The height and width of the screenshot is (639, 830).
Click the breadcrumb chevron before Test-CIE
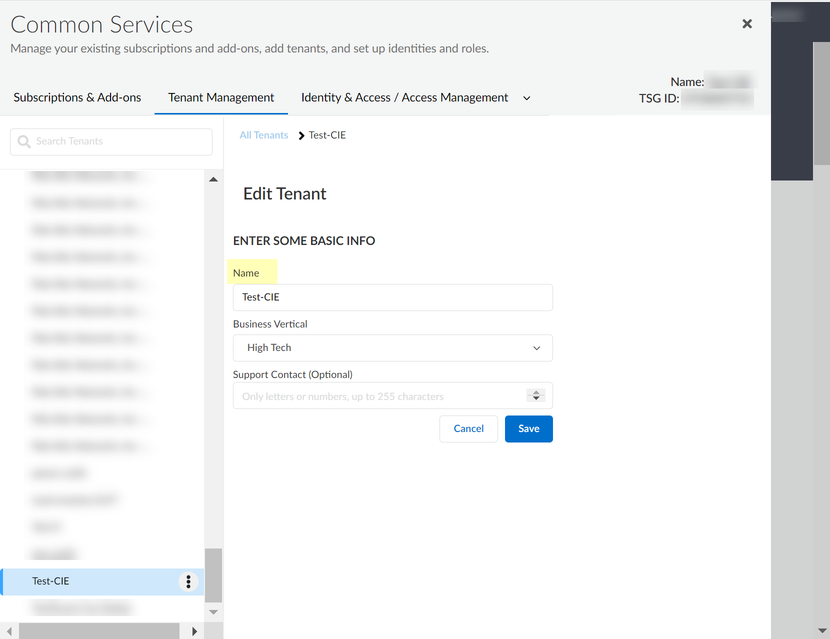pyautogui.click(x=301, y=135)
